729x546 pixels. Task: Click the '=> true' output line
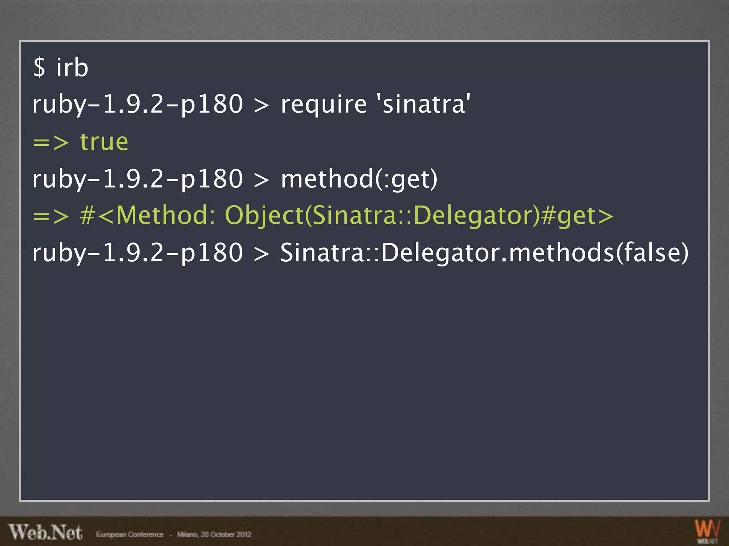(80, 142)
